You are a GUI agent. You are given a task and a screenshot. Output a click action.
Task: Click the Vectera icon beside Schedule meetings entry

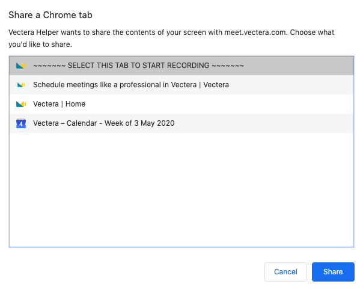pyautogui.click(x=21, y=85)
